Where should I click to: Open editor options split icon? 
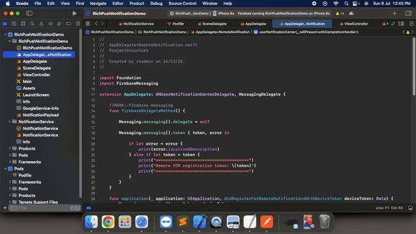[x=401, y=23]
